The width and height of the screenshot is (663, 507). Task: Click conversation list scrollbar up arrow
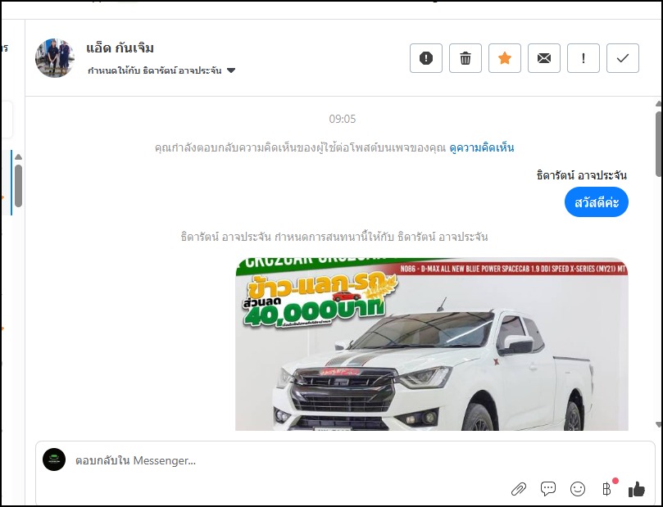[x=18, y=156]
